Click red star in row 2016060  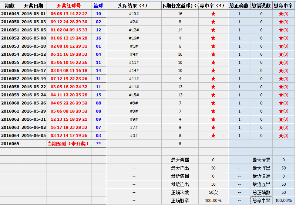pyautogui.click(x=213, y=103)
